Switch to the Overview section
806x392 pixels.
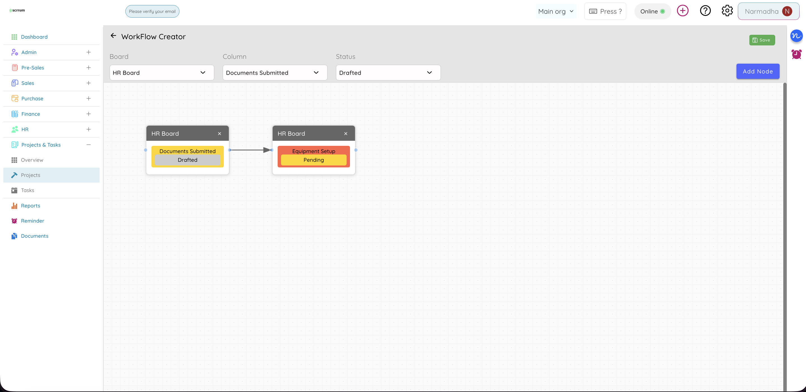(32, 160)
